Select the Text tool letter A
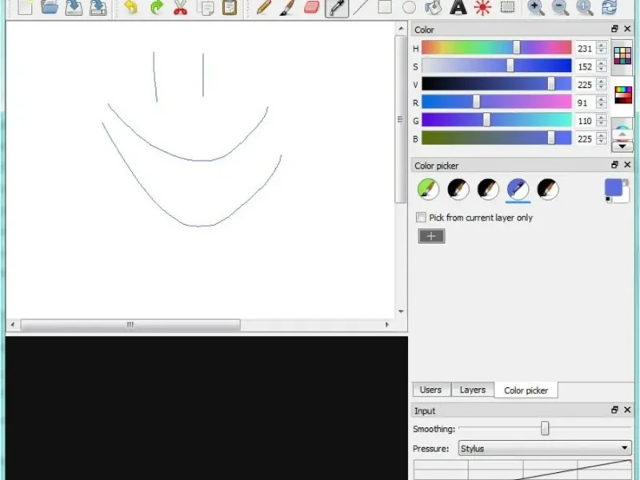This screenshot has width=640, height=480. [x=458, y=7]
